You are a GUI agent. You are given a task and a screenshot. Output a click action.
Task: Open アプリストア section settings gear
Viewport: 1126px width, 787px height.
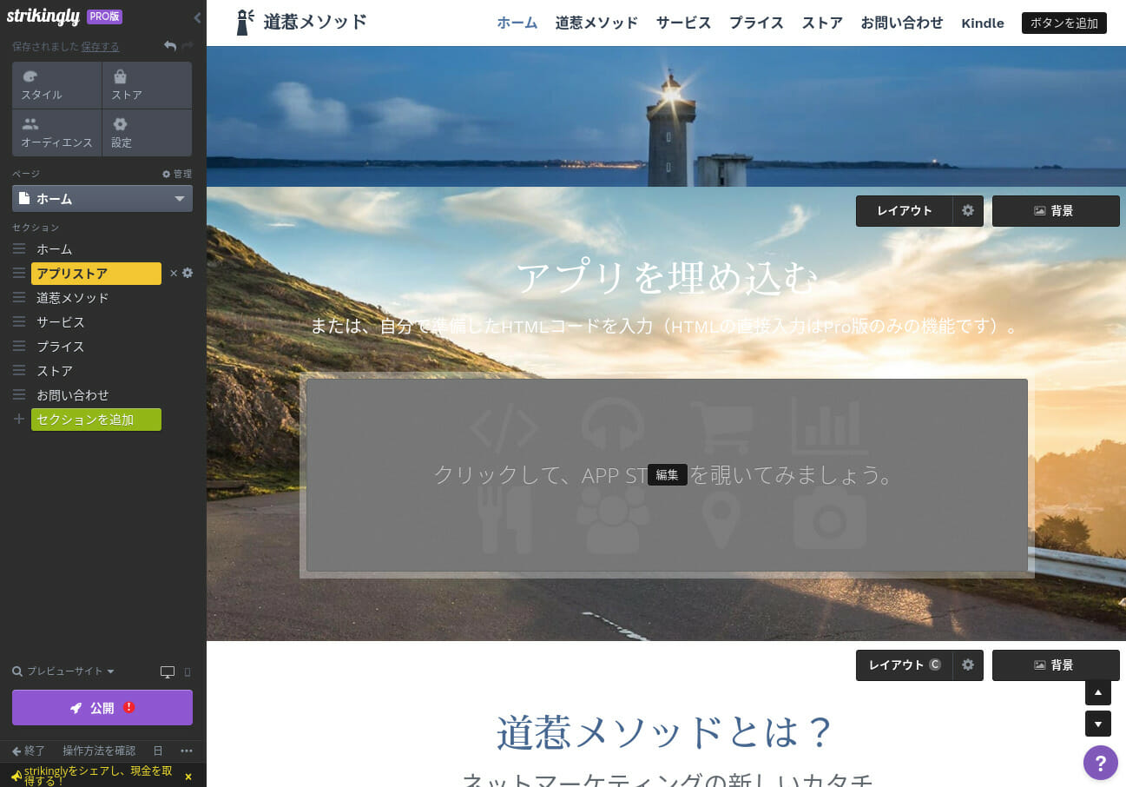point(188,273)
